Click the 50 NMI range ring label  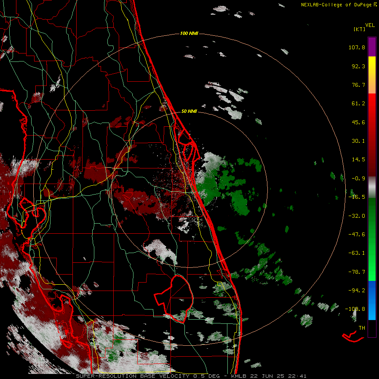point(189,112)
